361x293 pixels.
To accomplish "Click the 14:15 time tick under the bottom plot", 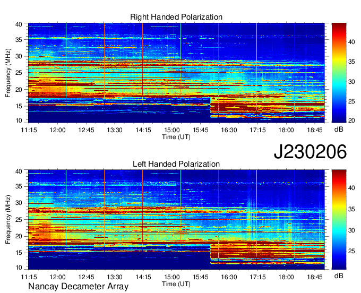I will tap(143, 277).
